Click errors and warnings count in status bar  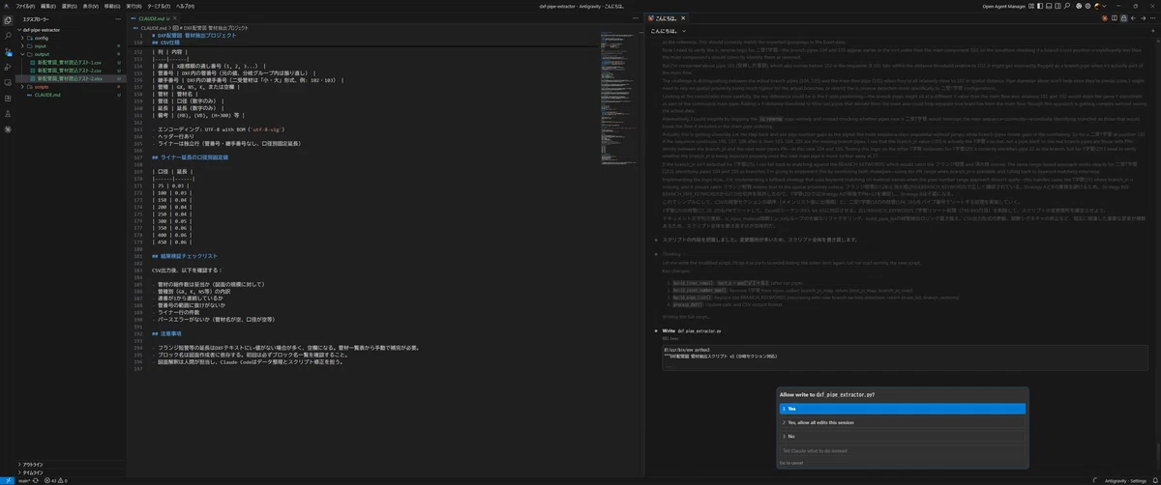56,480
